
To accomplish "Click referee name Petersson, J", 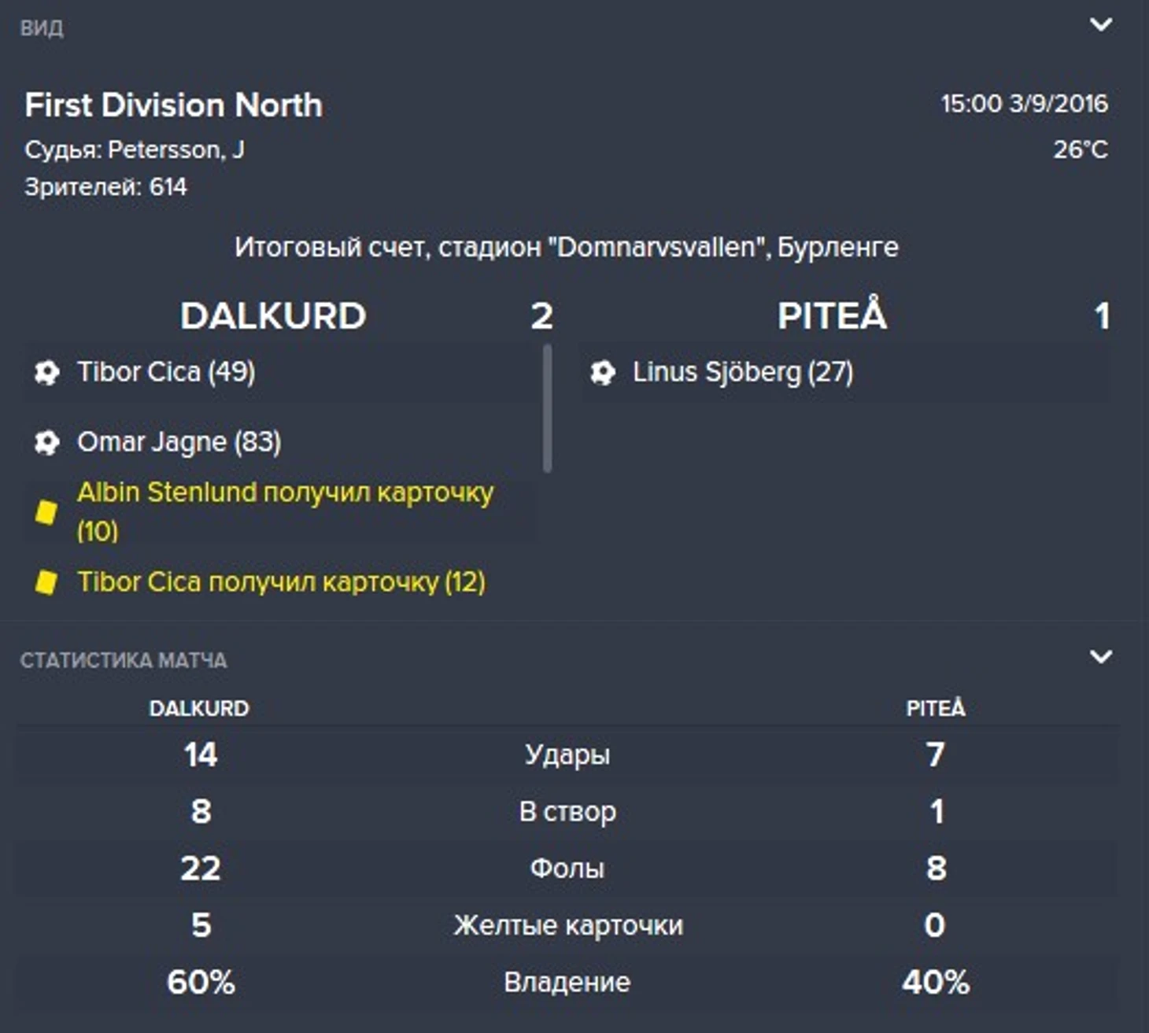I will click(175, 149).
